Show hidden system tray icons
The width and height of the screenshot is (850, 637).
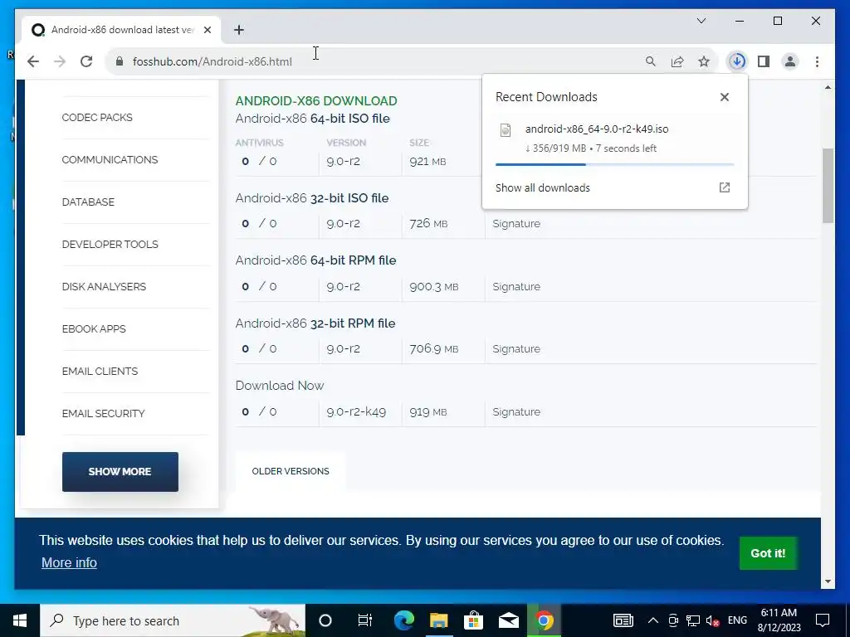tap(653, 620)
